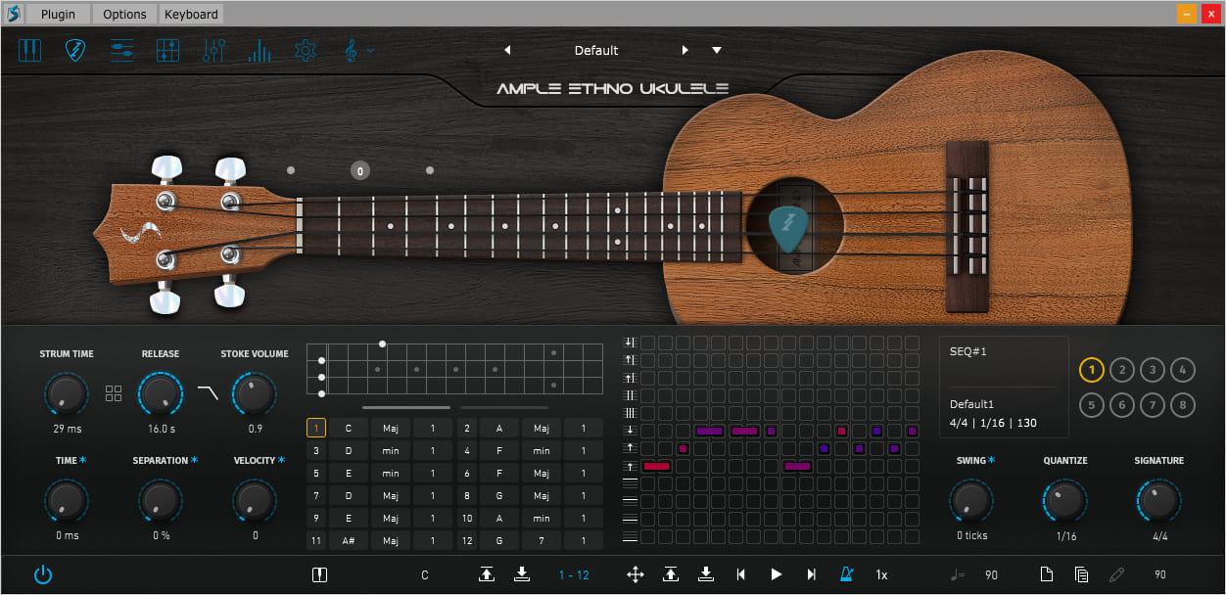
Task: Adjust the Release knob
Action: pos(161,393)
